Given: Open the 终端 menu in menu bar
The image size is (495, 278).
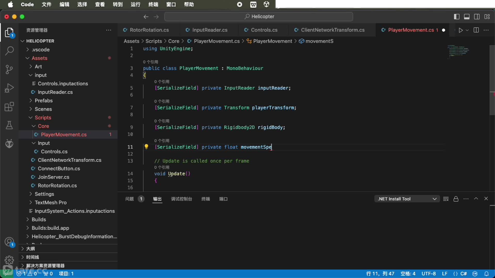Looking at the screenshot, I should (x=153, y=4).
